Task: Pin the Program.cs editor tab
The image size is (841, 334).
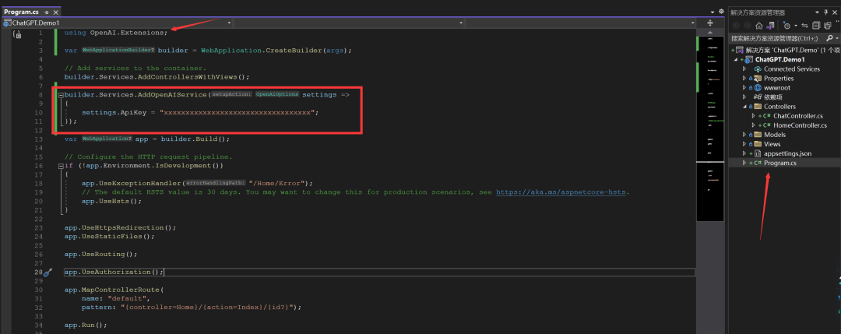Action: tap(47, 12)
